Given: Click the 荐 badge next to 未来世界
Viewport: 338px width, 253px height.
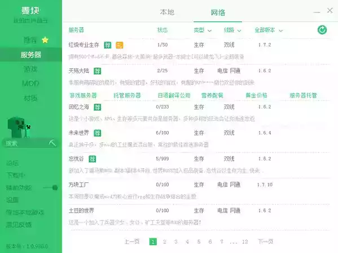Looking at the screenshot, I should (x=97, y=133).
